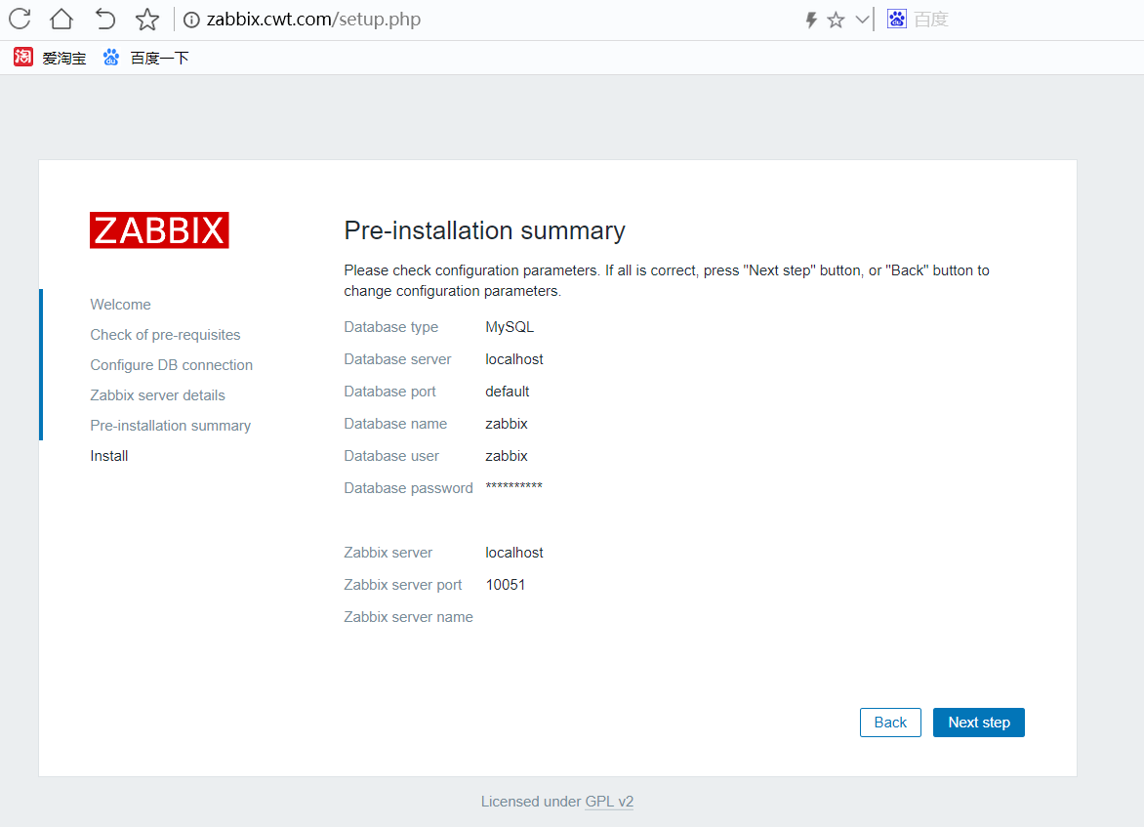
Task: Click the Zabbix server port label
Action: (403, 585)
